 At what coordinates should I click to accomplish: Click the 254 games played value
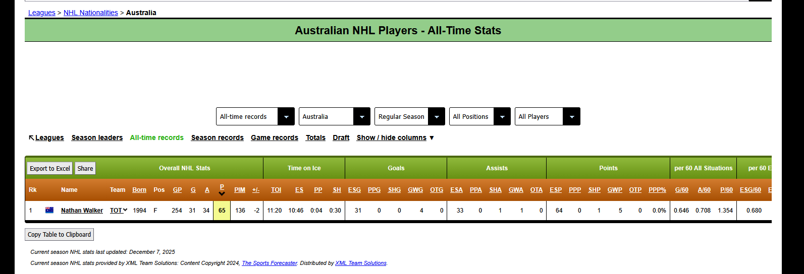[x=177, y=211]
